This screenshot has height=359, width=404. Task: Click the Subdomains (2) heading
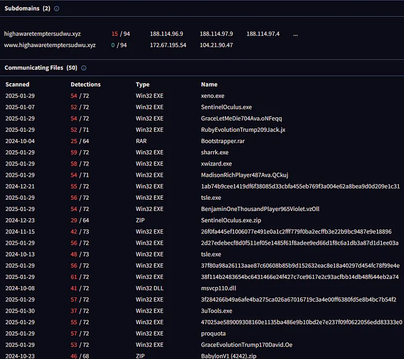point(27,8)
